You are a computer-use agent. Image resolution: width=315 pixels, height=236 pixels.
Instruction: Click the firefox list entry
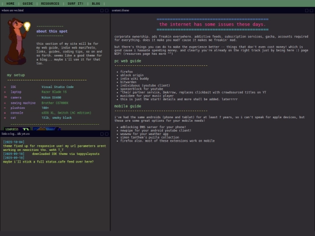(x=127, y=72)
